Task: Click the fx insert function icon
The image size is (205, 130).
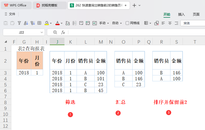Action: 63,32
